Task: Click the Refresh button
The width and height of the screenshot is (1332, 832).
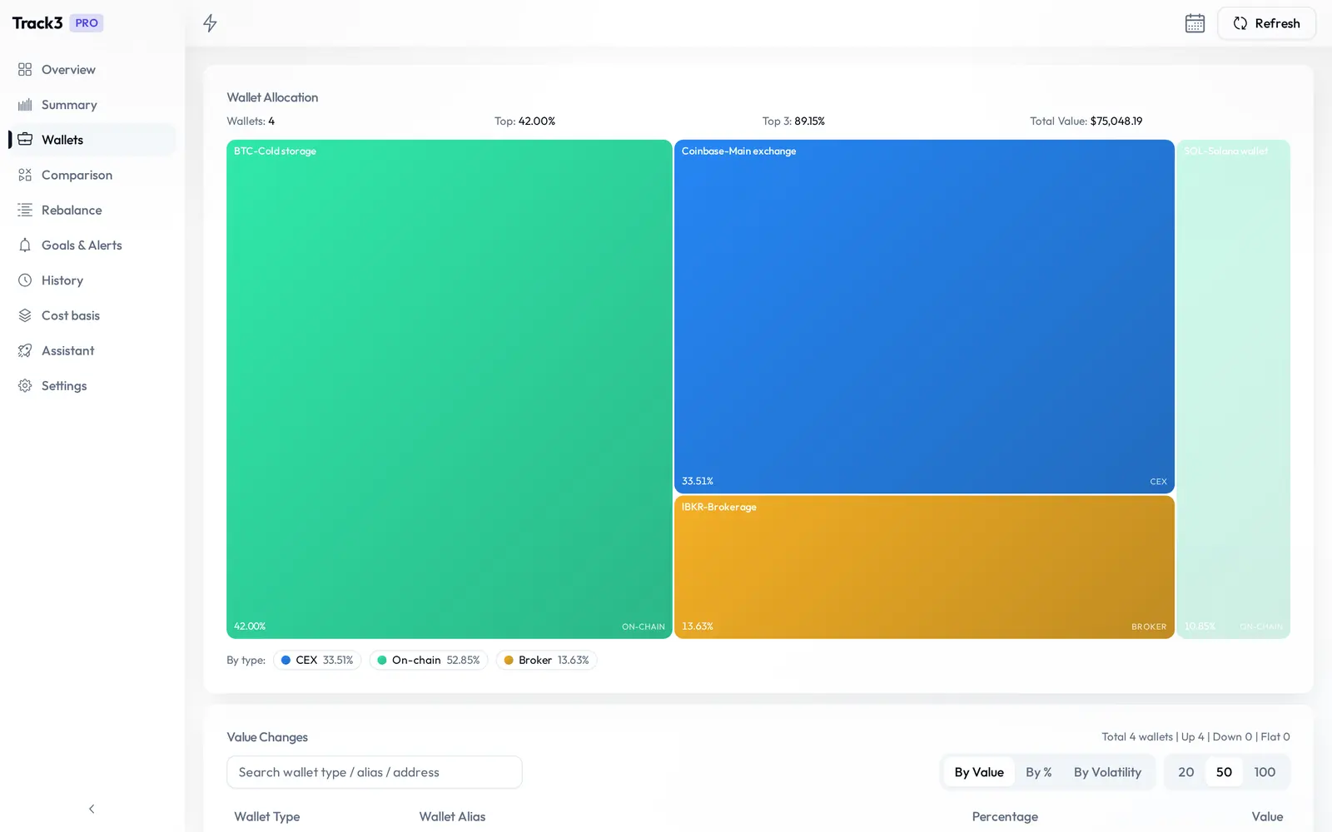Action: point(1266,23)
